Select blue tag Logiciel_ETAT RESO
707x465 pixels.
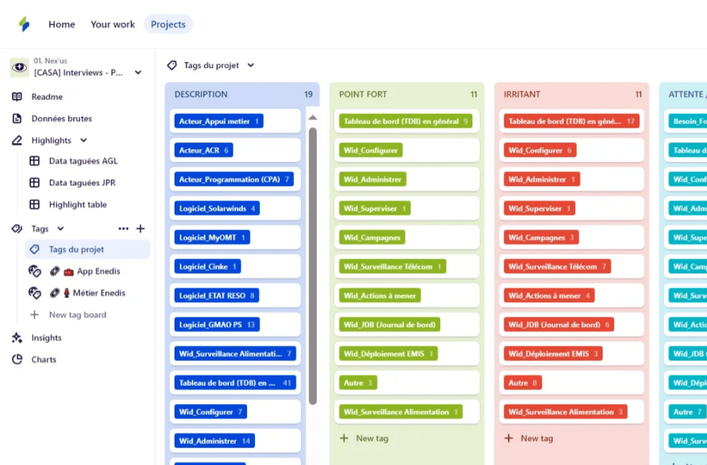[217, 296]
